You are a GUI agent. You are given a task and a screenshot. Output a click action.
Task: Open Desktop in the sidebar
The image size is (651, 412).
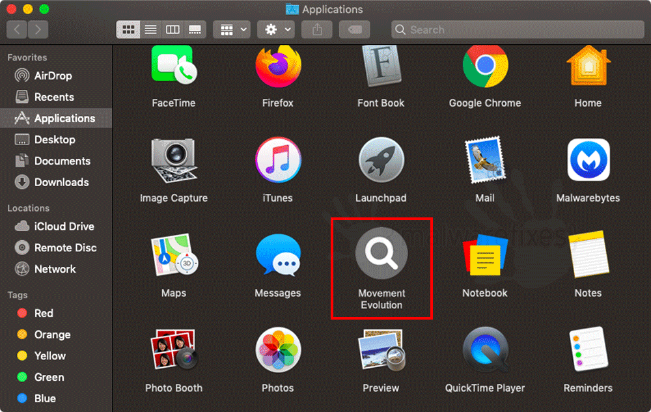(56, 140)
